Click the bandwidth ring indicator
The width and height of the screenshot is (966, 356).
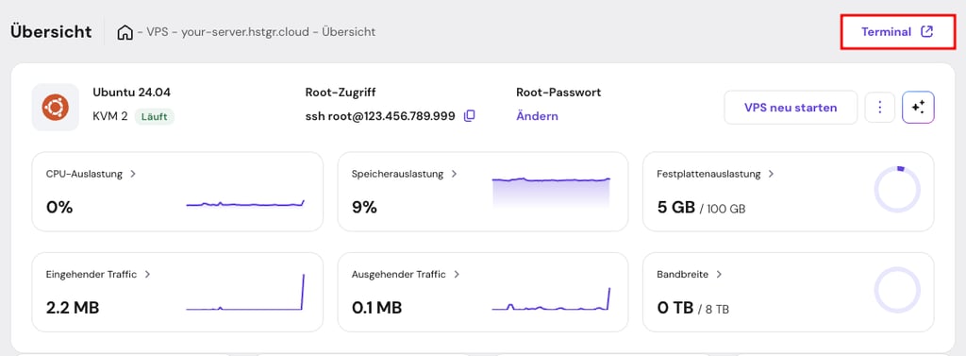point(898,290)
